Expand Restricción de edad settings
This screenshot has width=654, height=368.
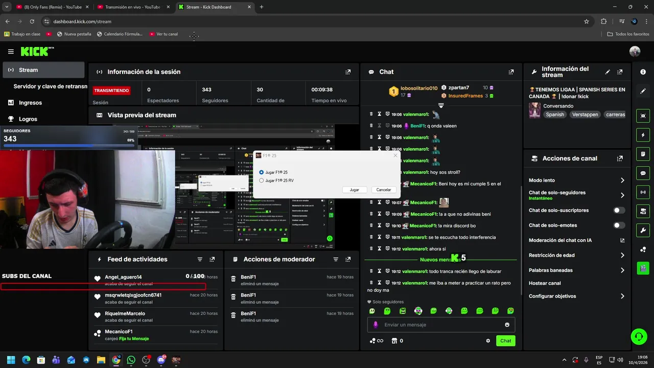[622, 255]
